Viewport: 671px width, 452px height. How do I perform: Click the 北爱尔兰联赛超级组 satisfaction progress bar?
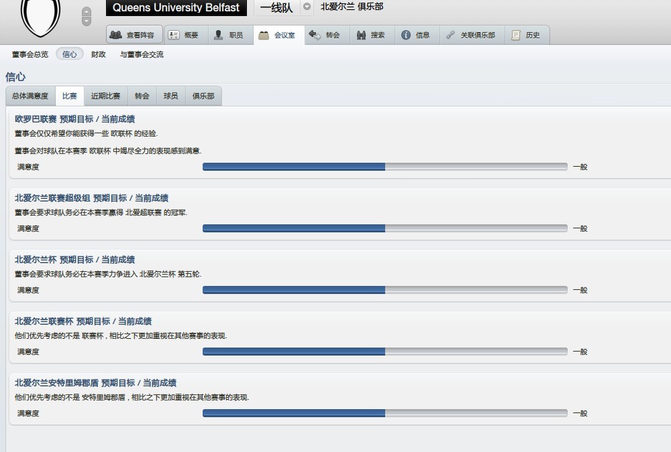(384, 228)
